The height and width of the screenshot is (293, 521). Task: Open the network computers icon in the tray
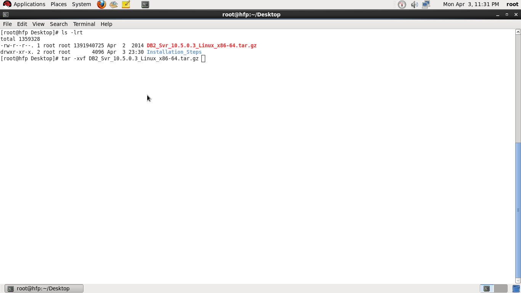tap(426, 4)
